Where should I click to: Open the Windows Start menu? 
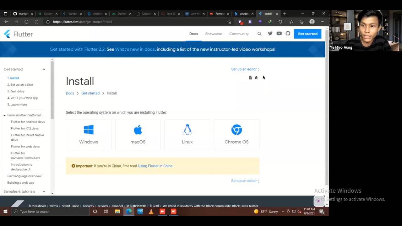tap(5, 212)
